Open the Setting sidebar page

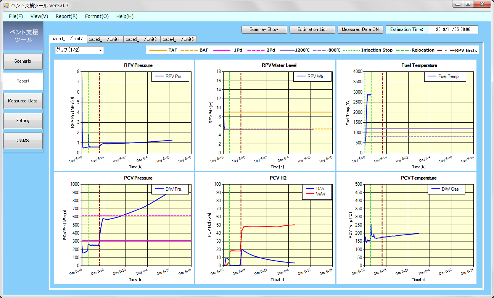click(x=23, y=121)
